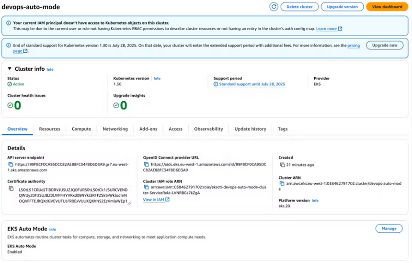Click the '21 minutes ago' created text
Image resolution: width=412 pixels, height=263 pixels.
pyautogui.click(x=300, y=165)
